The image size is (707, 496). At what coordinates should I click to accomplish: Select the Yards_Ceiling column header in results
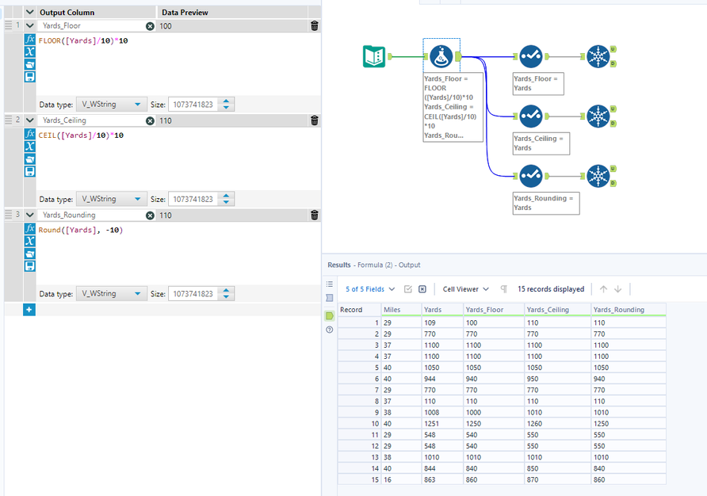pos(558,310)
